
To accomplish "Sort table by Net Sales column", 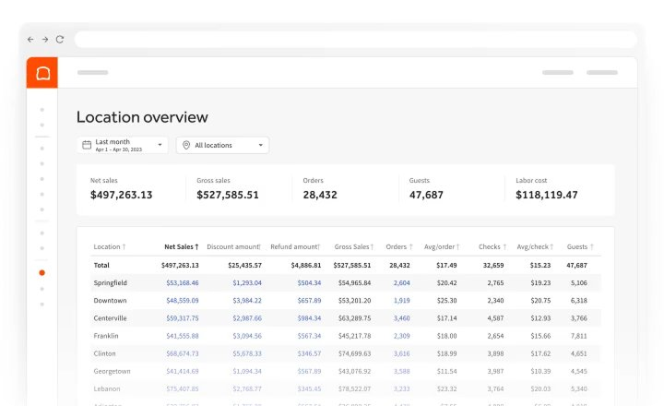I will [182, 246].
